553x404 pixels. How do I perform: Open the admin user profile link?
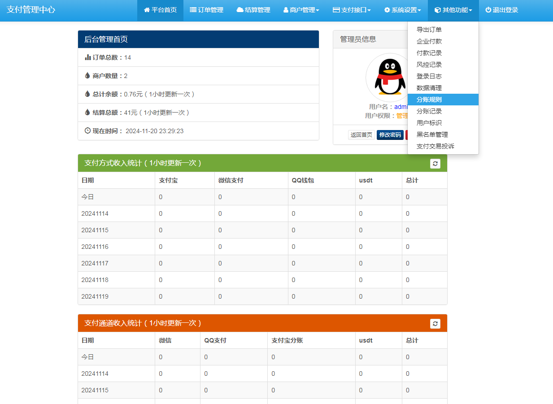click(x=402, y=107)
